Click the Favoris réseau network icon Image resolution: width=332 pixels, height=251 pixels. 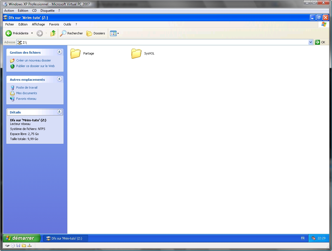click(12, 99)
